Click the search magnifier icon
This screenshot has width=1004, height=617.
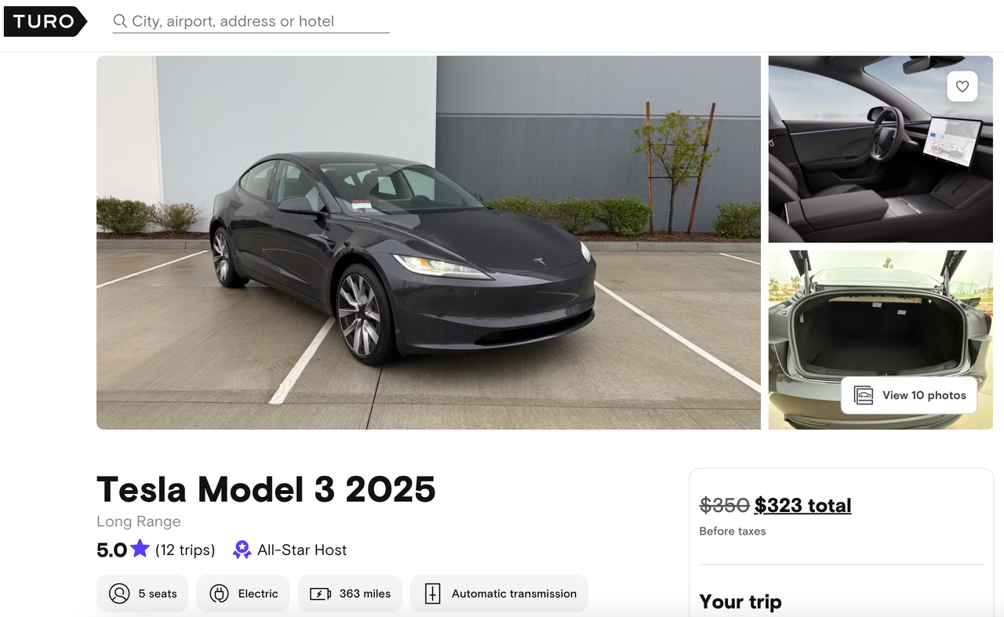pos(120,21)
